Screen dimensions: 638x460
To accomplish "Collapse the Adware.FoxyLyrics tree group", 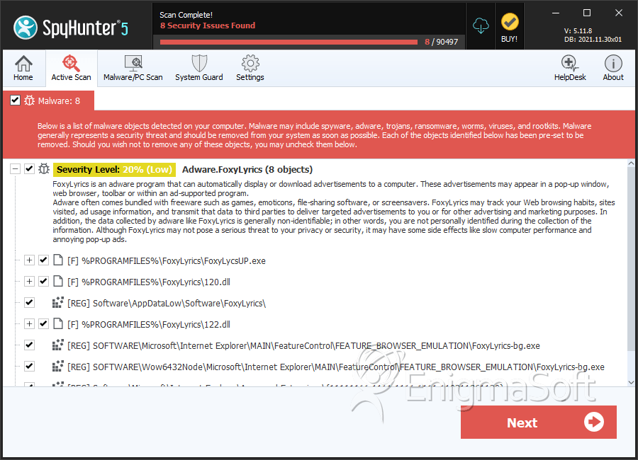I will click(15, 168).
